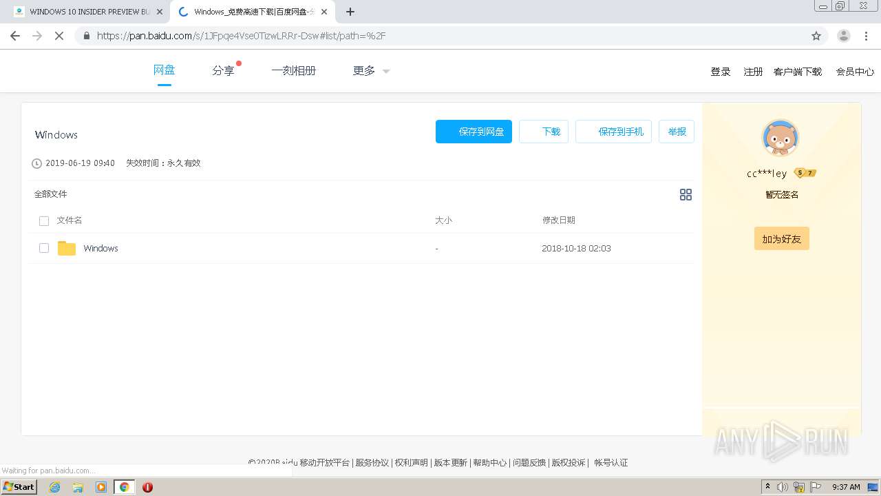
Task: Click the 权利声明 footer link
Action: click(x=411, y=463)
